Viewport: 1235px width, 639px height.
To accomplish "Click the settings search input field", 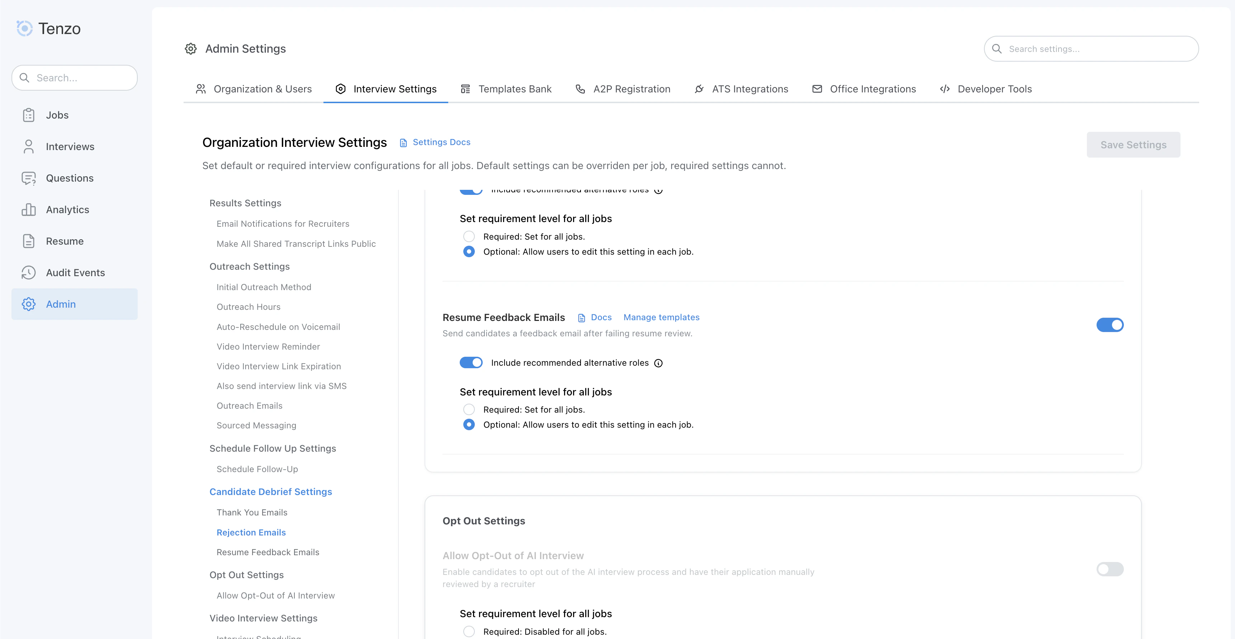I will pos(1091,48).
